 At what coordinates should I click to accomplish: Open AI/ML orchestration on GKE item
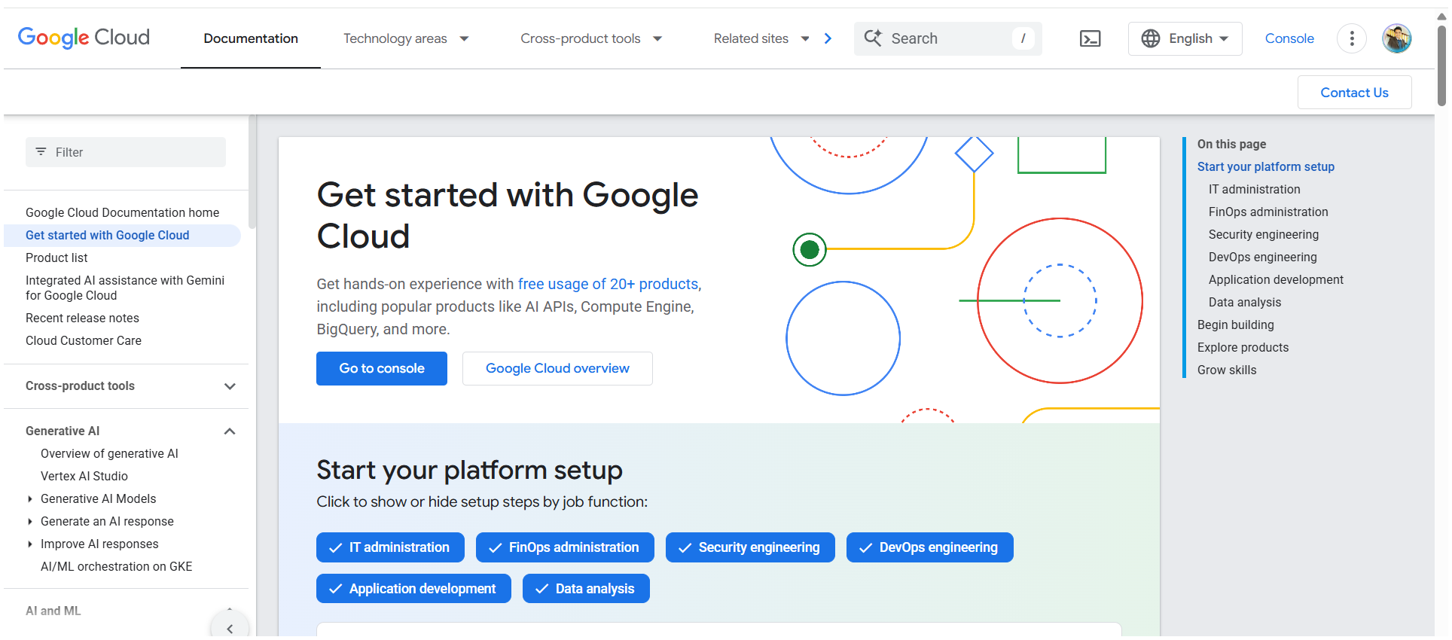pyautogui.click(x=117, y=567)
